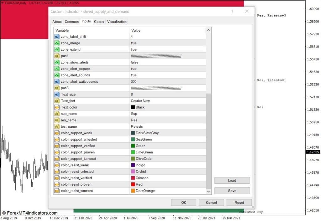Click the zone_merge boolean type icon
321x221 pixels.
pos(57,43)
